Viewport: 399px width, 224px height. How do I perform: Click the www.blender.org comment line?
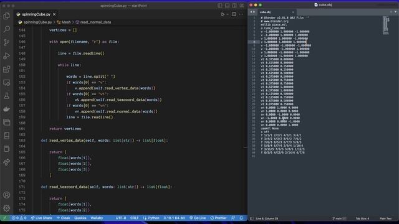click(x=274, y=21)
